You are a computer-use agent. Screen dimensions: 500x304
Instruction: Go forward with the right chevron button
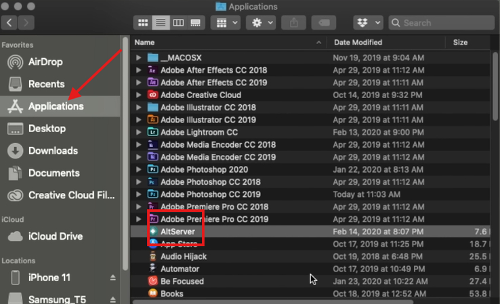click(26, 22)
